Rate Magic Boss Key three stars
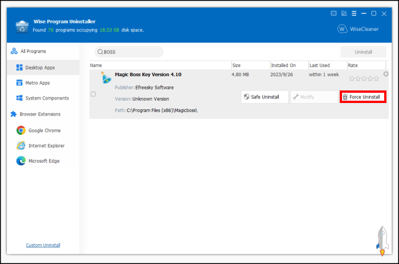This screenshot has height=264, width=399. [364, 79]
